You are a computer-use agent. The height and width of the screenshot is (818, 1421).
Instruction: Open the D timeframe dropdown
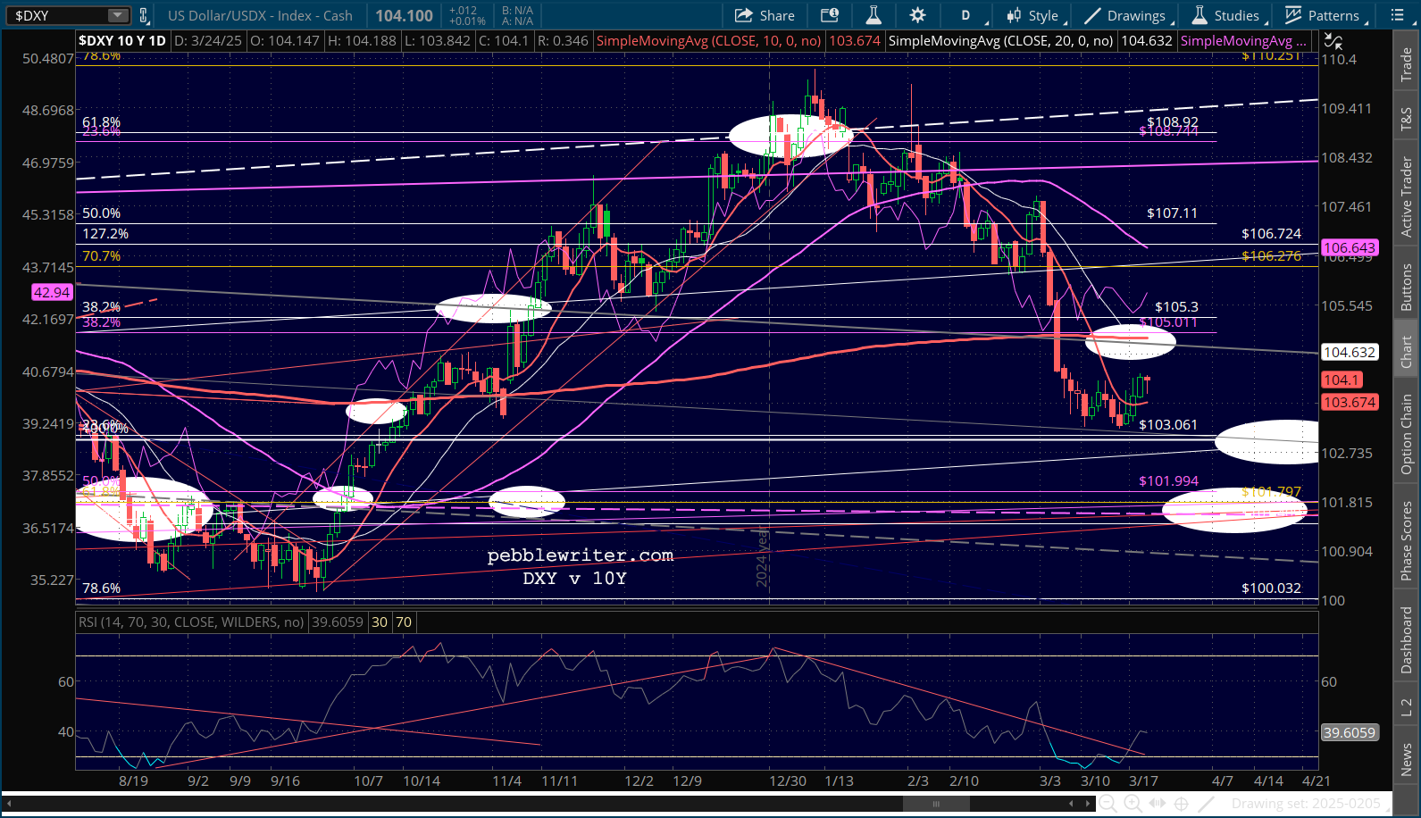tap(967, 15)
